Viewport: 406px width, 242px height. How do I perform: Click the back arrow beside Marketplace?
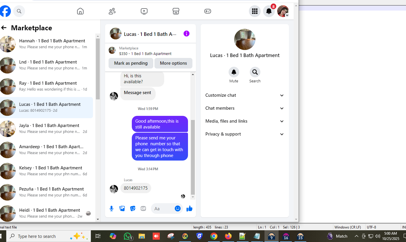4,28
